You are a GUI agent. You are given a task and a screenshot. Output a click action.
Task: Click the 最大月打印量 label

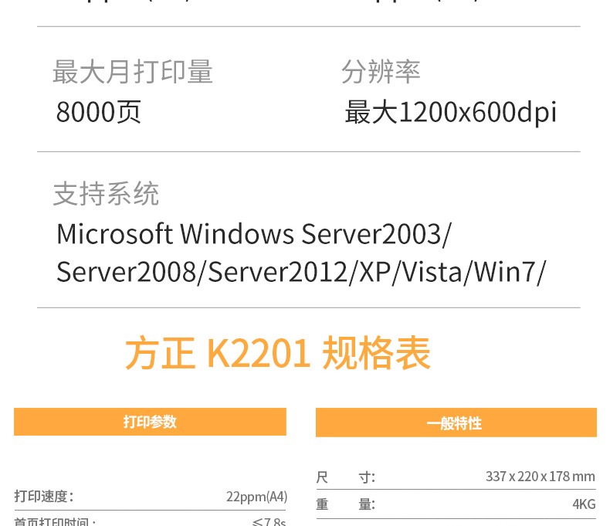click(133, 72)
